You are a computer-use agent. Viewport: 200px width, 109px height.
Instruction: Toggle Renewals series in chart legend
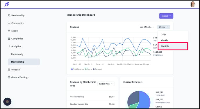pos(98,69)
